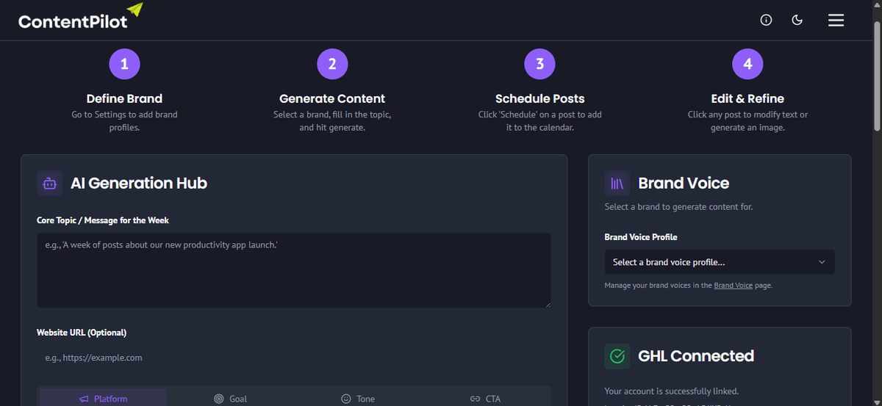The height and width of the screenshot is (406, 882).
Task: Click the 'AI Generation Hub' title
Action: pos(139,183)
